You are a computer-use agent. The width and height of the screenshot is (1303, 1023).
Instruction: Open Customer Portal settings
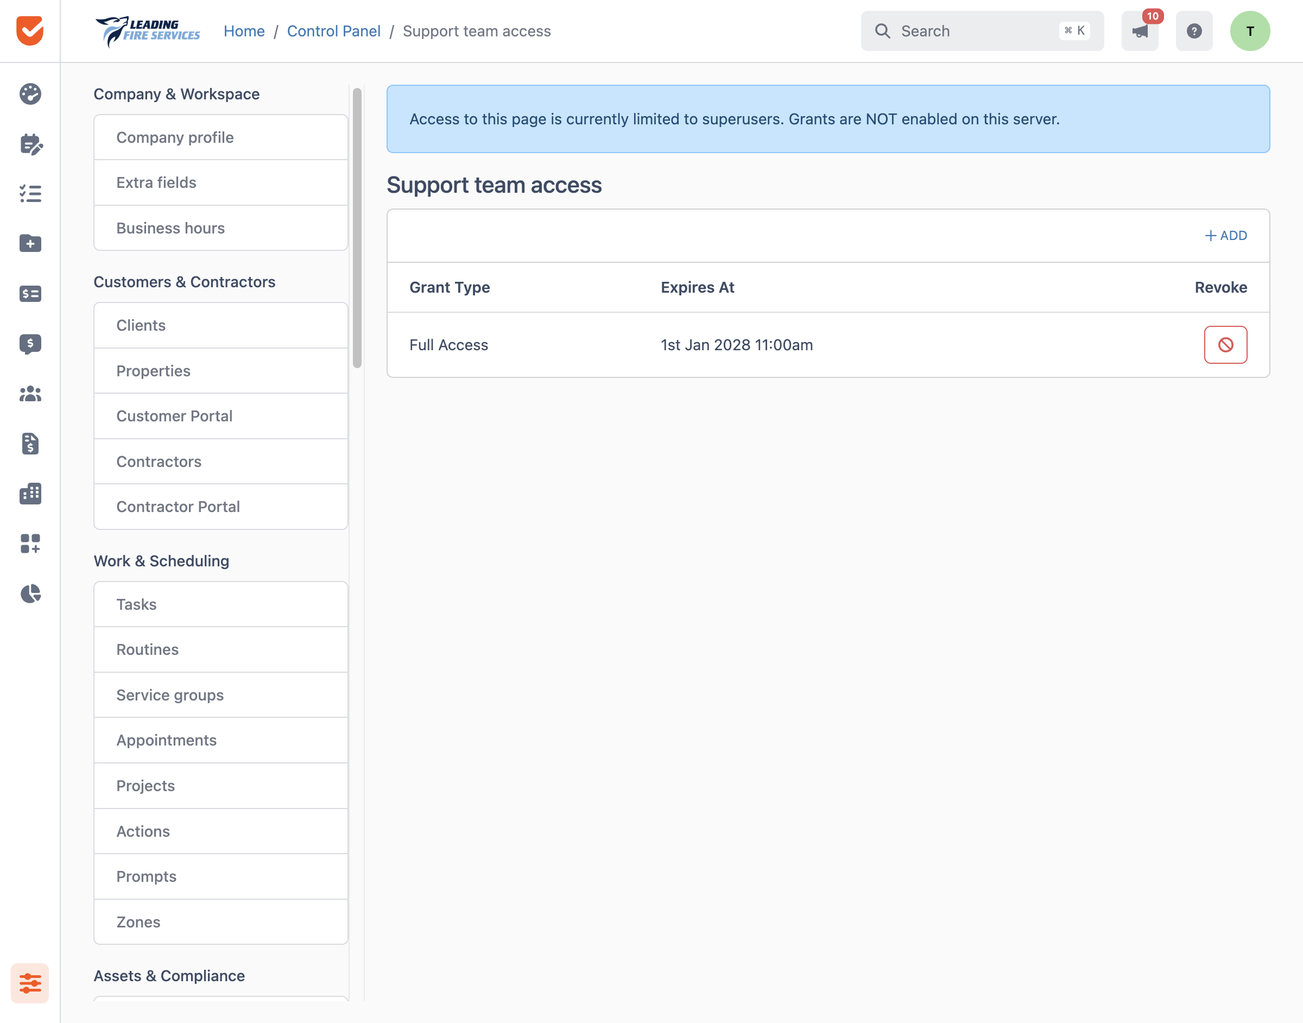coord(220,416)
